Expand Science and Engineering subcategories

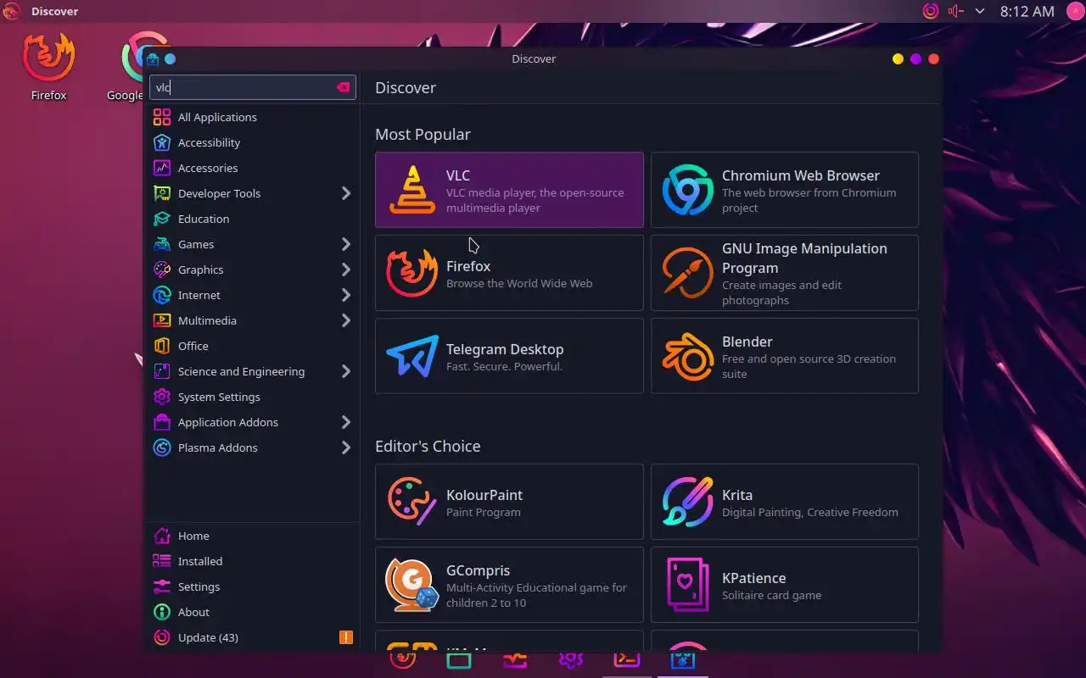pyautogui.click(x=345, y=371)
